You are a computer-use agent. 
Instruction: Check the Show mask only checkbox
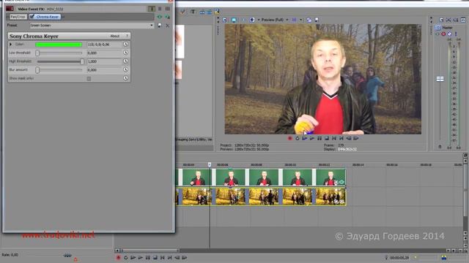pyautogui.click(x=89, y=79)
